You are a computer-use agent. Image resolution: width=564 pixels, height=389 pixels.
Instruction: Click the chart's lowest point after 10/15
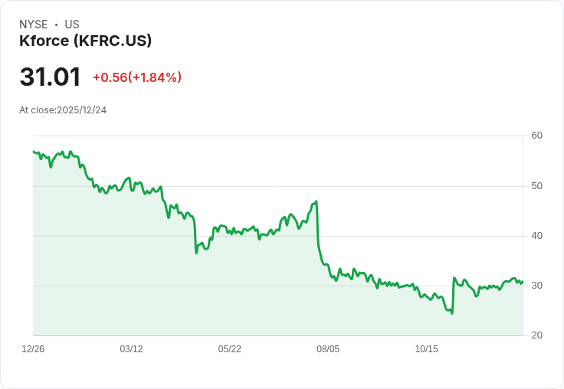pyautogui.click(x=452, y=313)
